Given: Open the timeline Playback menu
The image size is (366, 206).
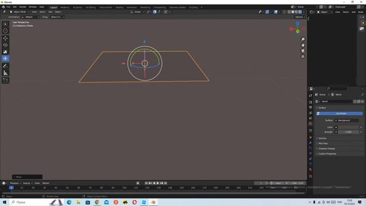Looking at the screenshot, I should tap(15, 183).
